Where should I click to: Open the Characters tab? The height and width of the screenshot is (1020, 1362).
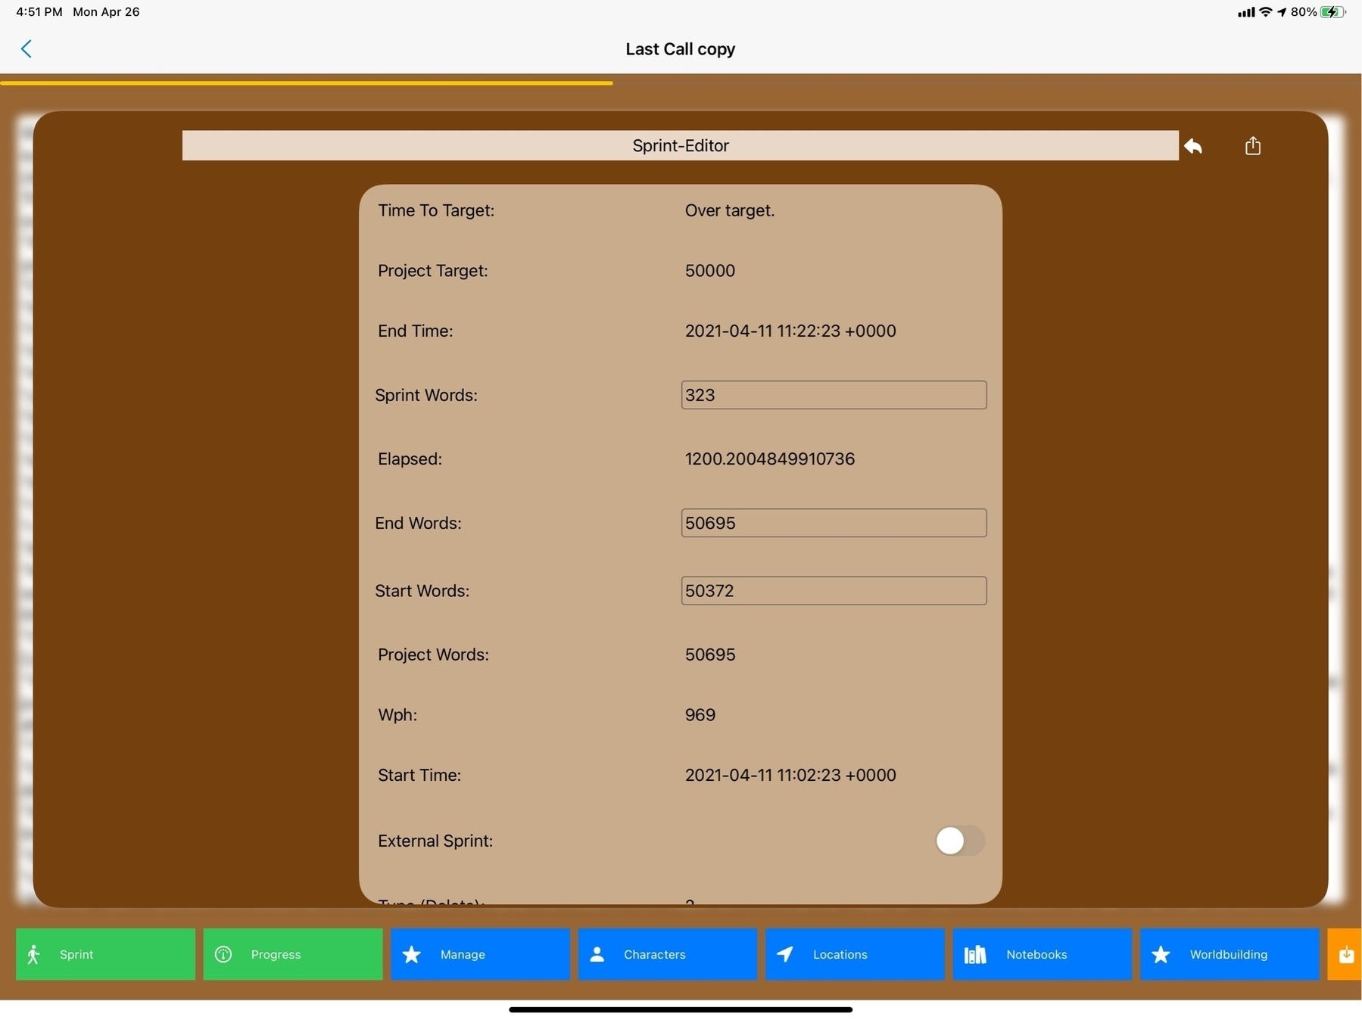click(x=667, y=954)
